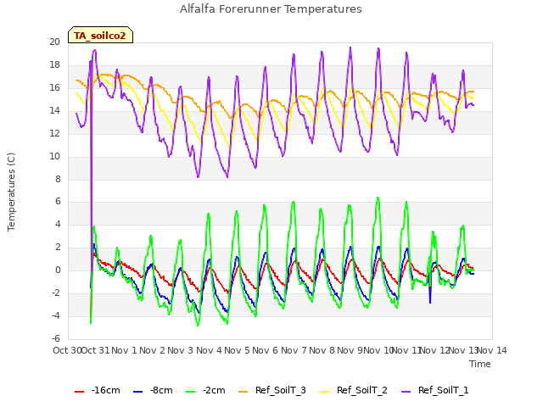Toggle the Ref_SoilT_1 legend entry
The width and height of the screenshot is (543, 407).
(x=435, y=390)
